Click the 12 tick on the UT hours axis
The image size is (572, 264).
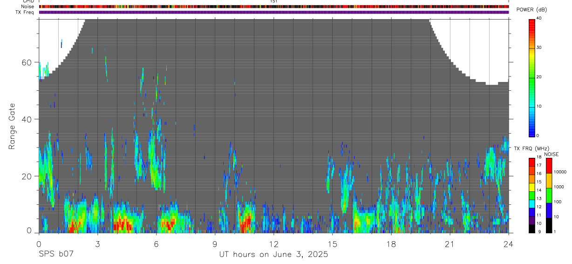pyautogui.click(x=273, y=244)
